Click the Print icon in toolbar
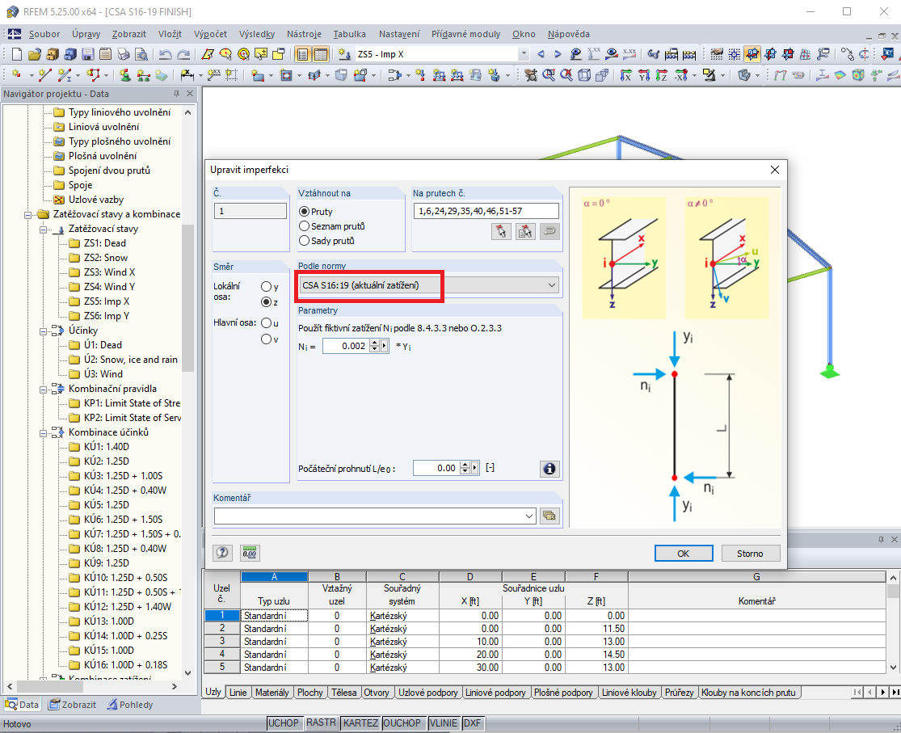The width and height of the screenshot is (901, 733). point(124,54)
